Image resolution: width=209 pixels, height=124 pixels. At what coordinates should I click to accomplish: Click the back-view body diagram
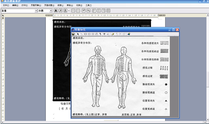[123, 78]
